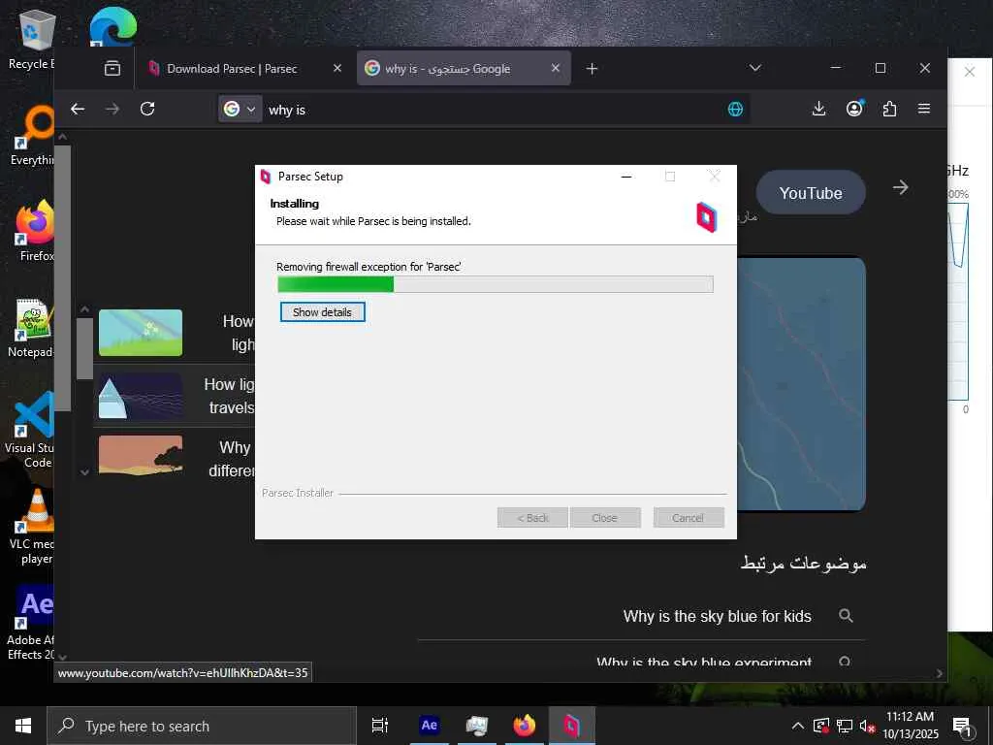Open the Firefox View pinned icon
Viewport: 993px width, 745px height.
[112, 69]
